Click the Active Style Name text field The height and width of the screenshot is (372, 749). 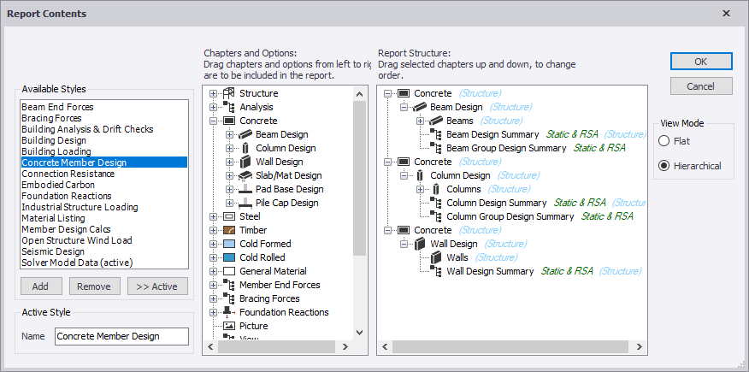(x=121, y=336)
